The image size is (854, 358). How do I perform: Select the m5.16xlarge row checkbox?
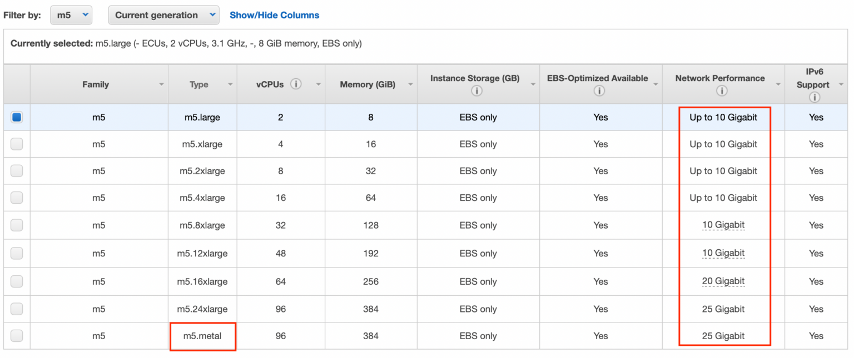[x=17, y=281]
